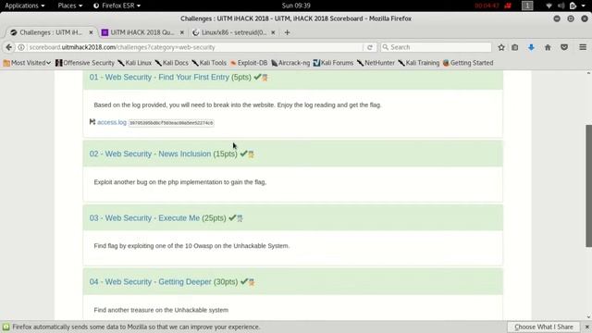Open the network status icon
Image resolution: width=592 pixels, height=333 pixels.
point(549,6)
